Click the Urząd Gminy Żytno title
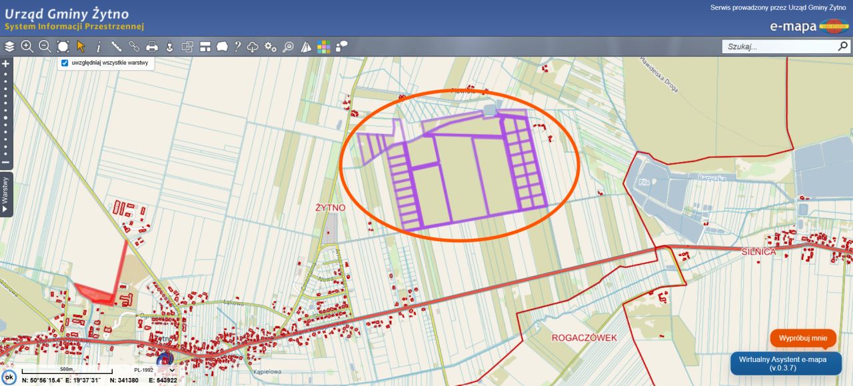The image size is (853, 386). (67, 13)
